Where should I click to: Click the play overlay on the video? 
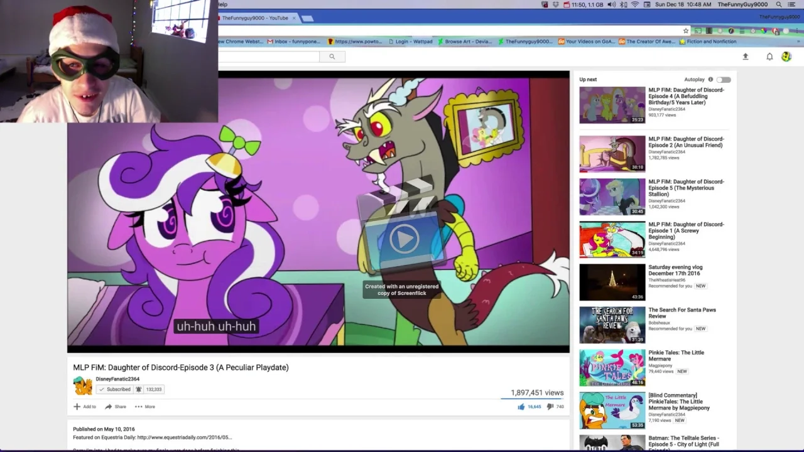[403, 239]
